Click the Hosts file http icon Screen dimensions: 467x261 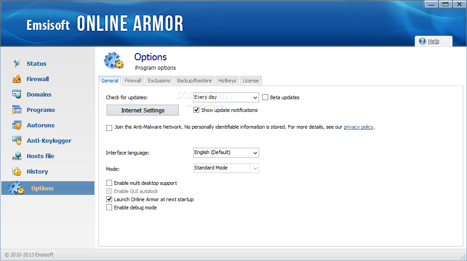click(x=17, y=156)
